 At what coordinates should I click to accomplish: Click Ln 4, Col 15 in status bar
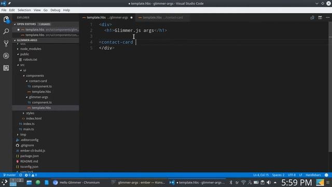click(261, 175)
